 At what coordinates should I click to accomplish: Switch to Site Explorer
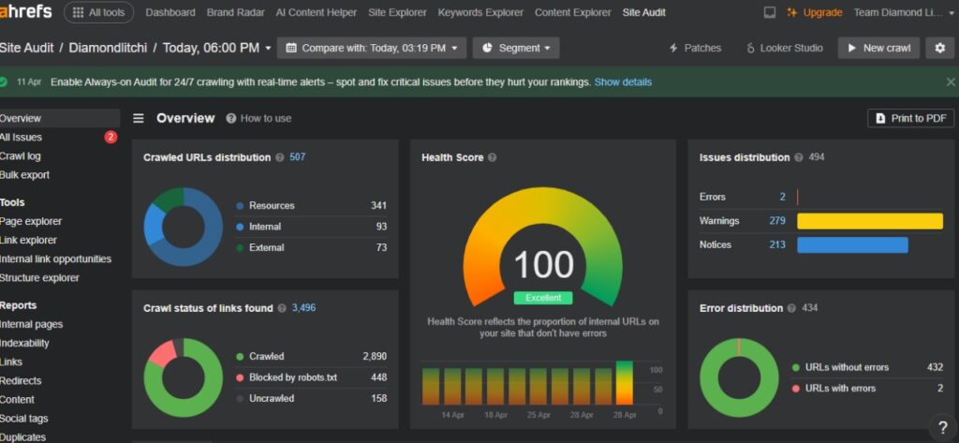(x=397, y=12)
